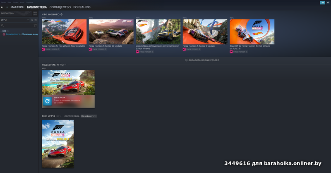The height and width of the screenshot is (173, 331).
Task: Click ЧТО НОВОГО section heading
Action: [50, 14]
